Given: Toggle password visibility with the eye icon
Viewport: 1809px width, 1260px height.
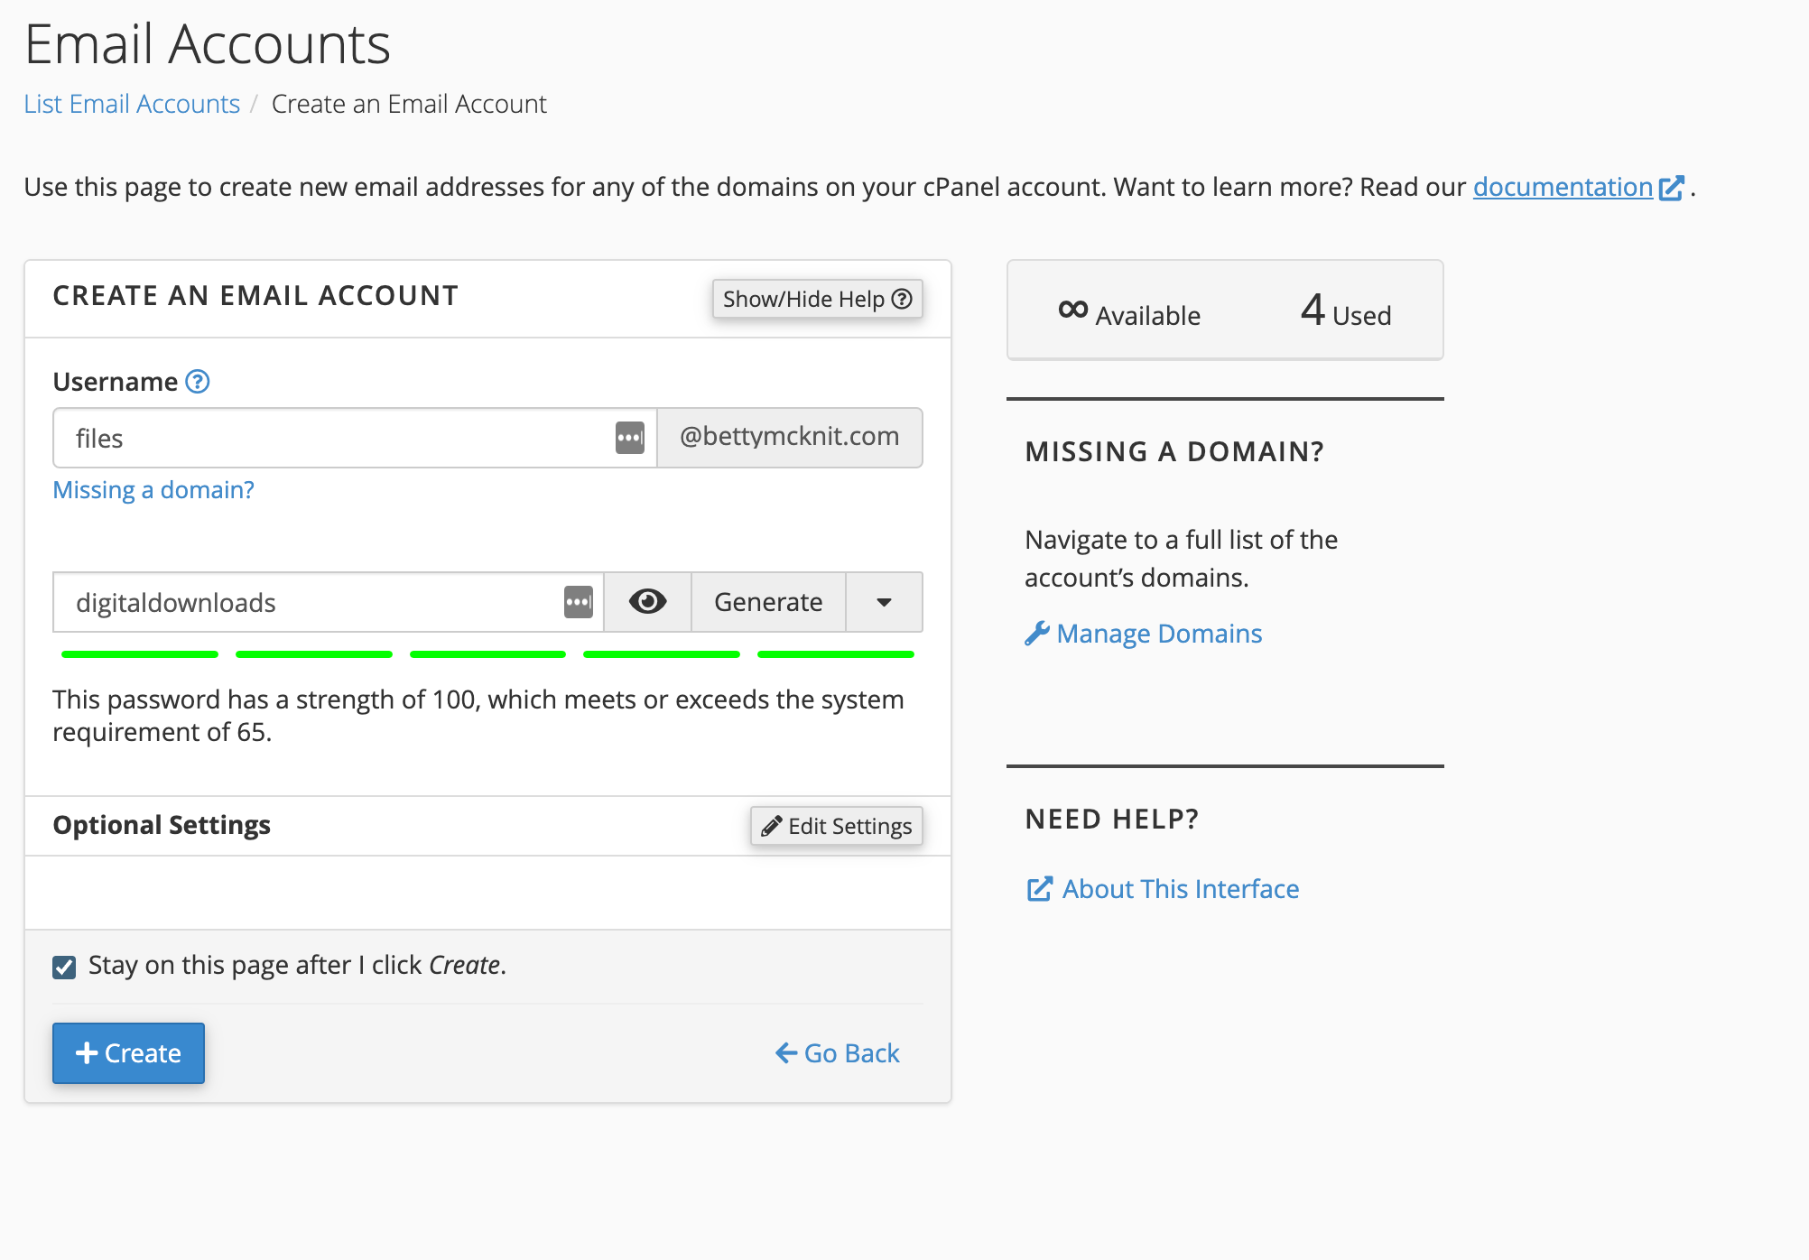Looking at the screenshot, I should pos(647,602).
